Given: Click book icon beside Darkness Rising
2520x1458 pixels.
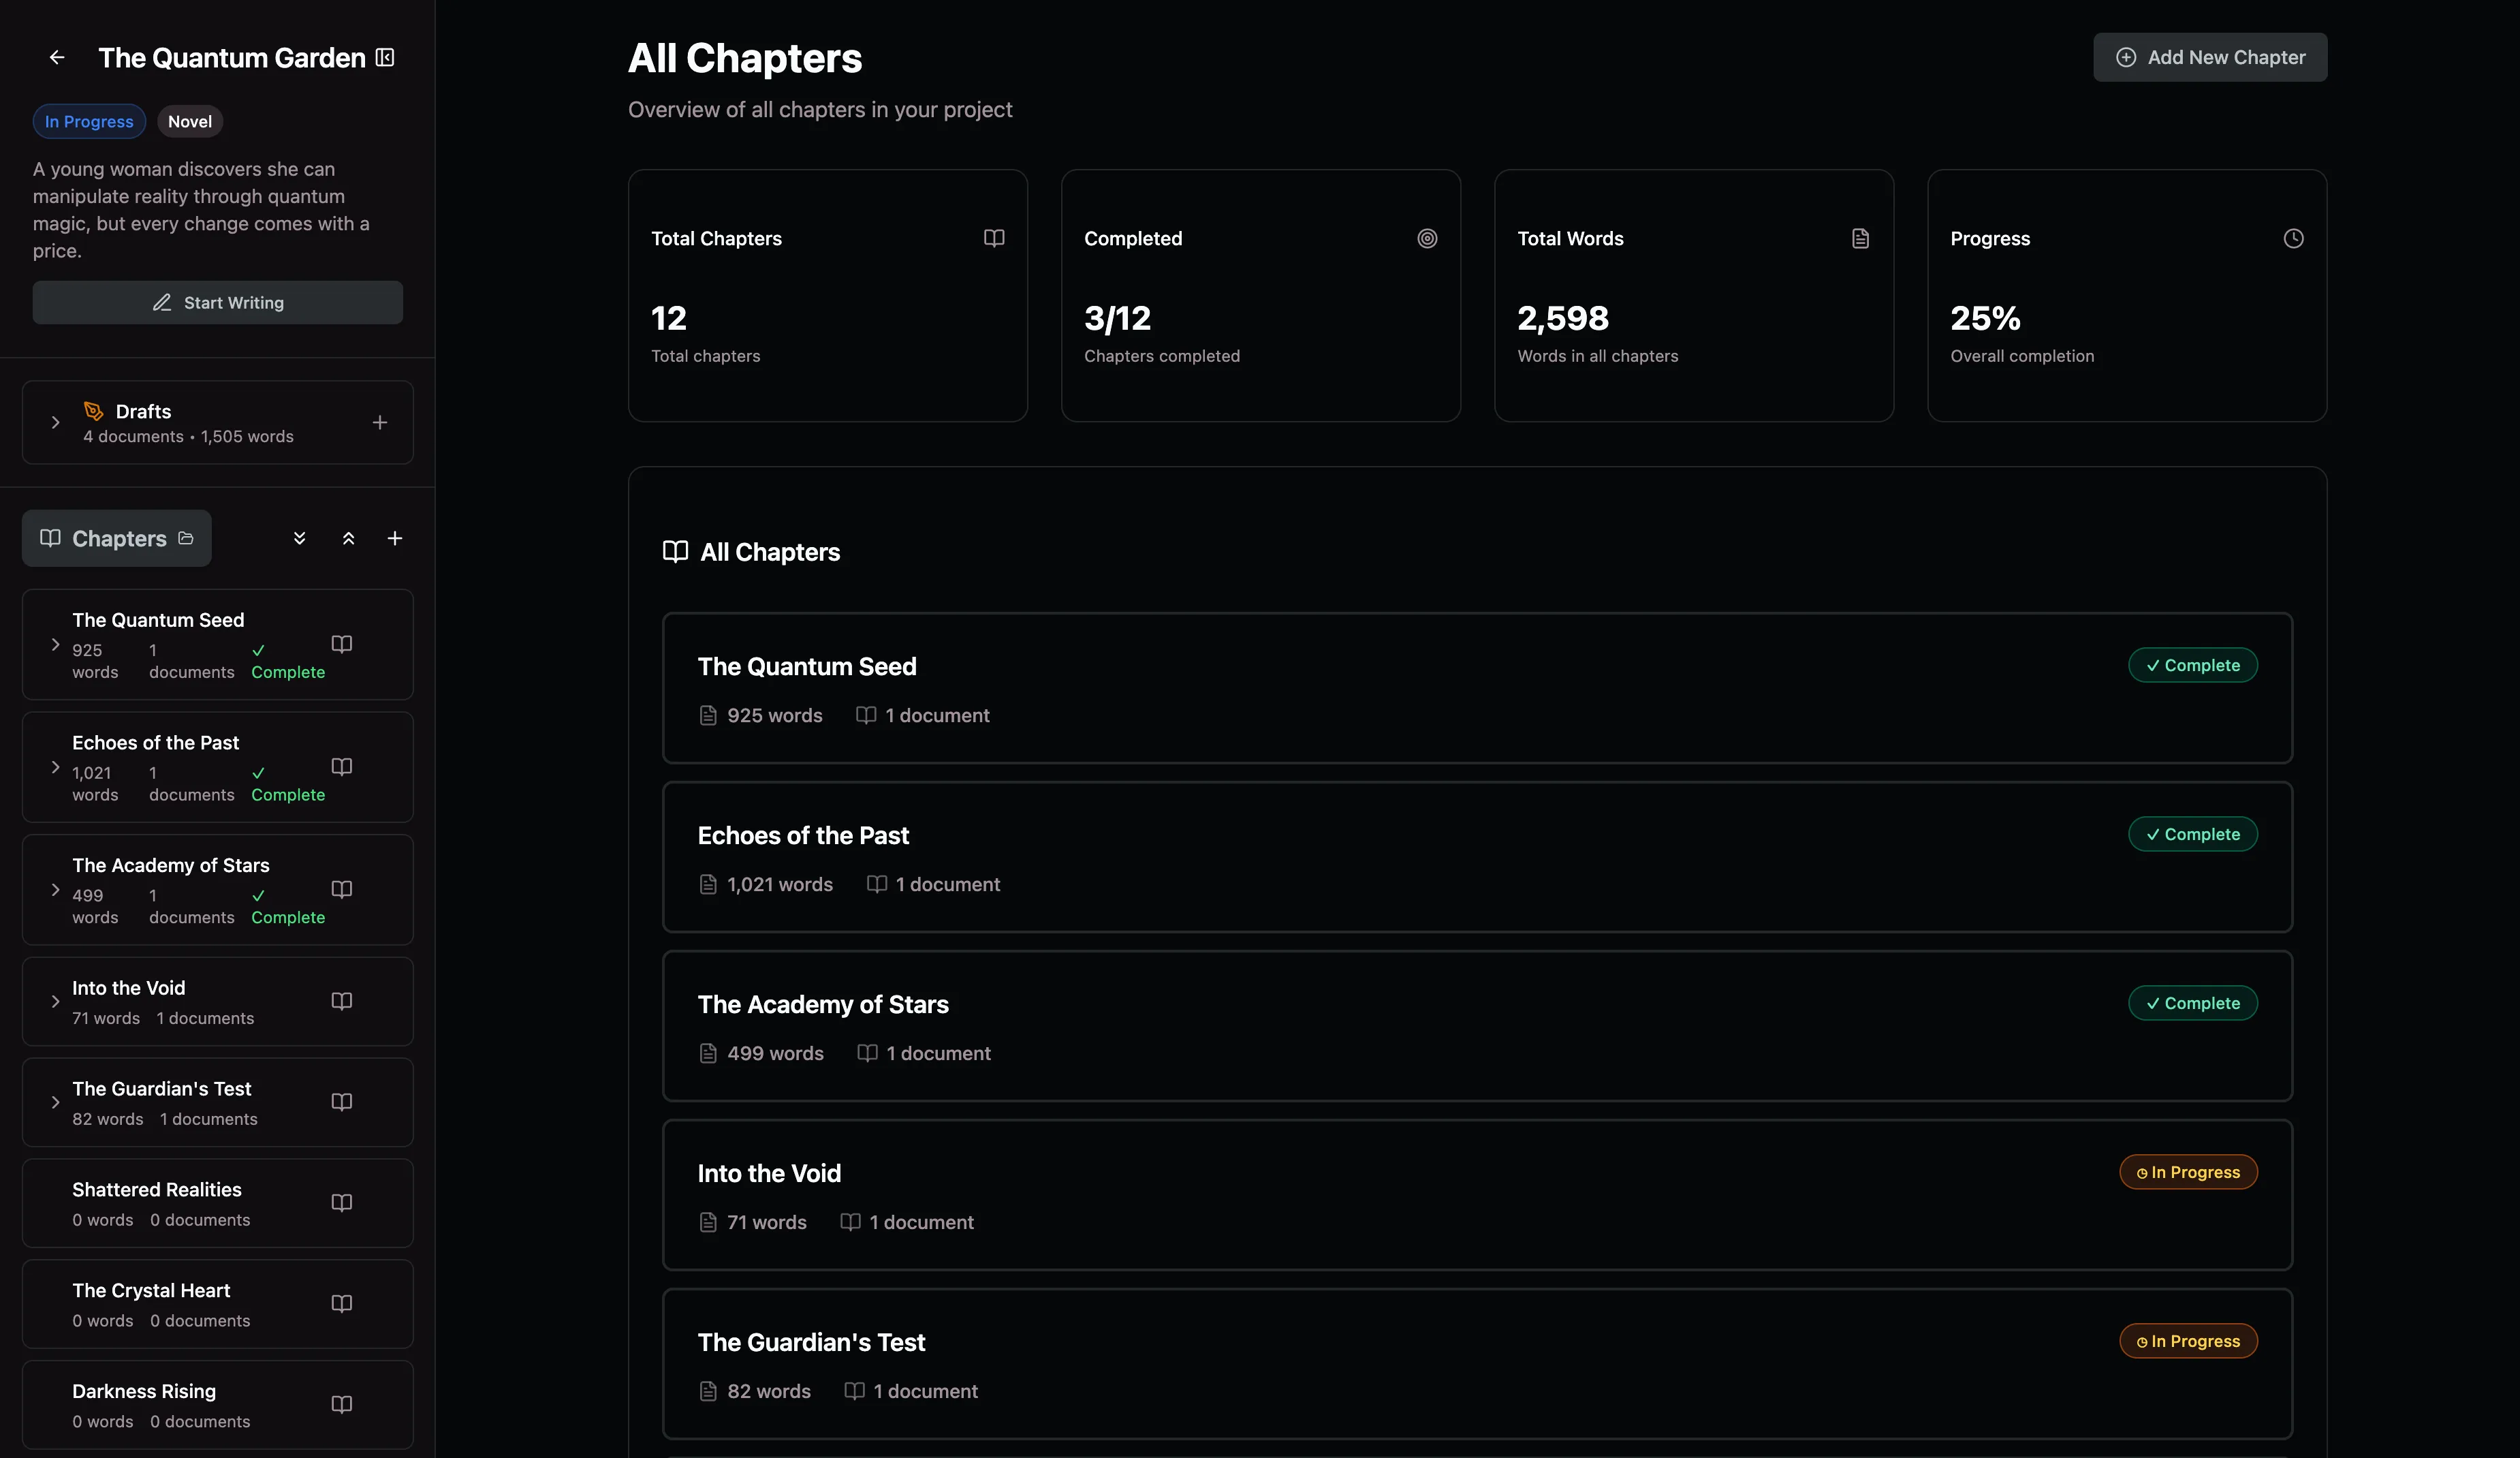Looking at the screenshot, I should click(x=342, y=1404).
